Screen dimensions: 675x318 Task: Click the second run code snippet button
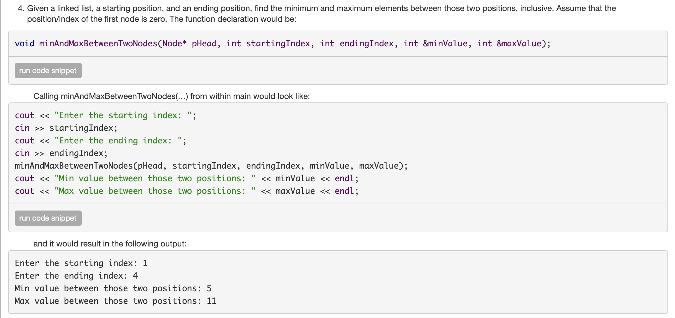tap(48, 218)
